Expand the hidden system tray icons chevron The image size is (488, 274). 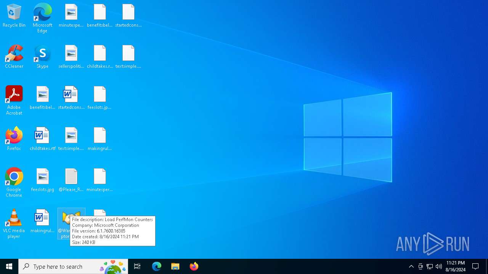411,266
